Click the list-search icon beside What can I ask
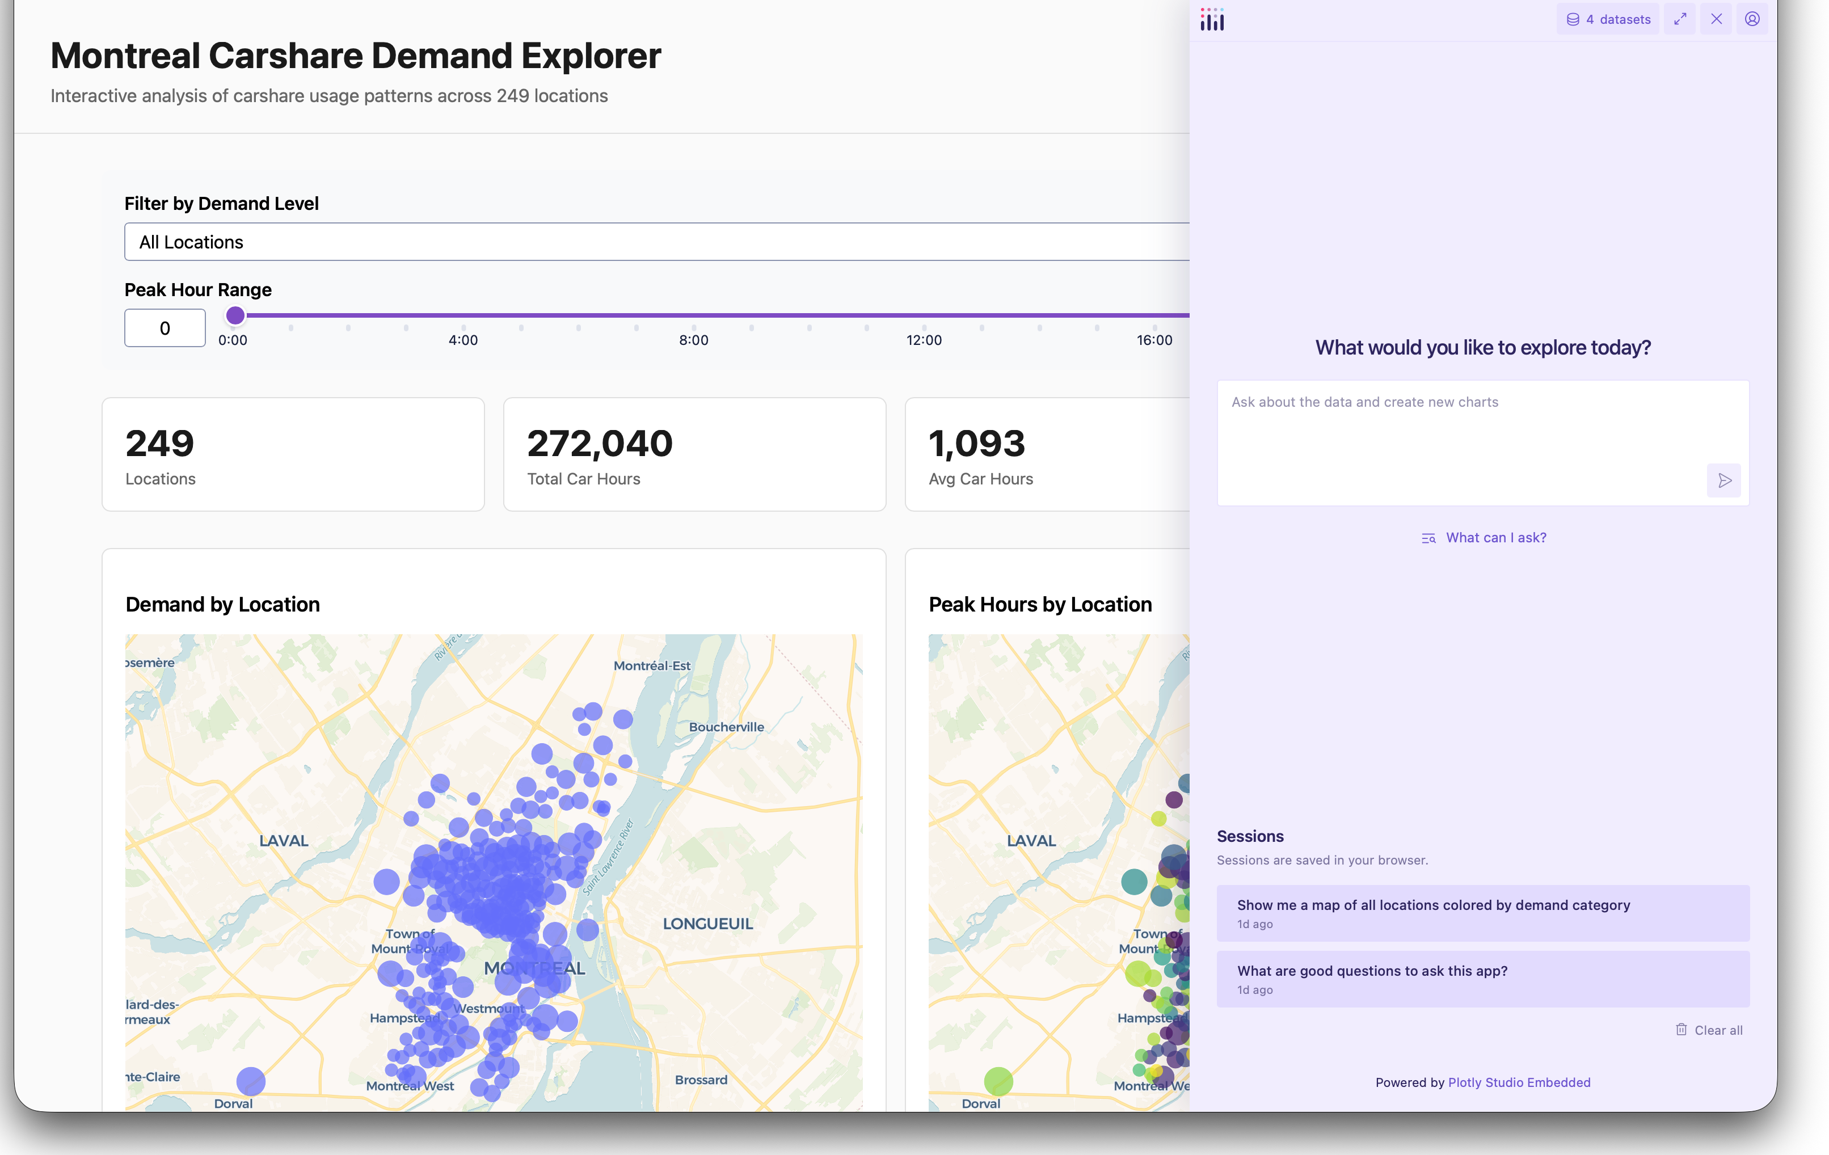Image resolution: width=1829 pixels, height=1155 pixels. 1428,538
